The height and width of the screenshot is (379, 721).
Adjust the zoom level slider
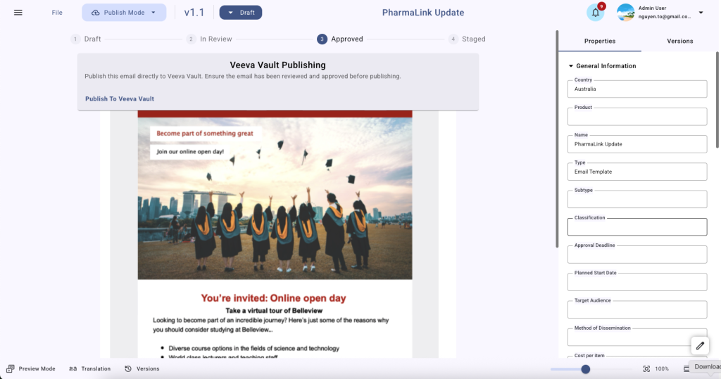[x=585, y=369]
